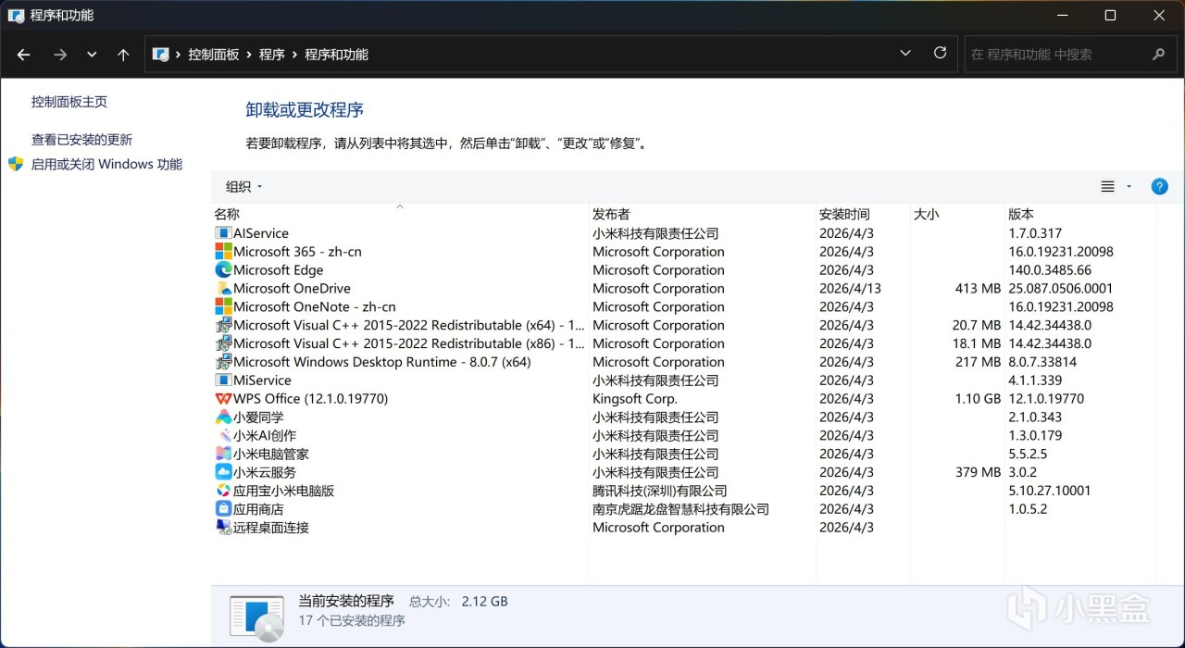Click the Windows Desktop Runtime icon
1185x648 pixels.
click(x=223, y=362)
